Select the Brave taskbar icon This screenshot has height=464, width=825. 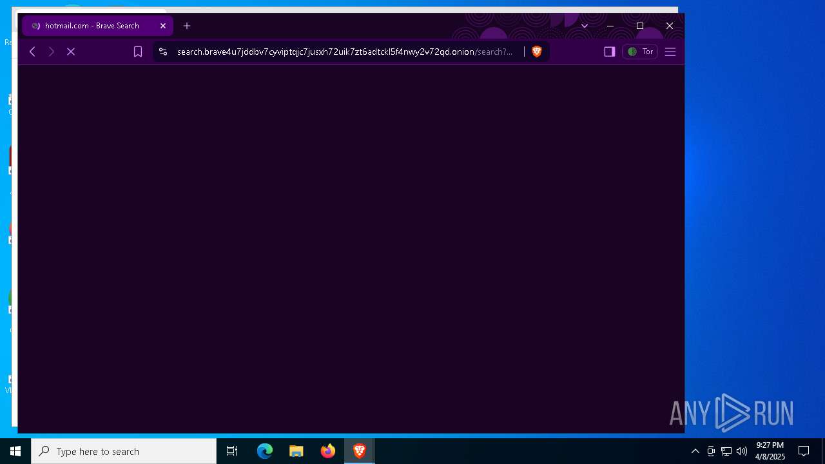tap(360, 451)
